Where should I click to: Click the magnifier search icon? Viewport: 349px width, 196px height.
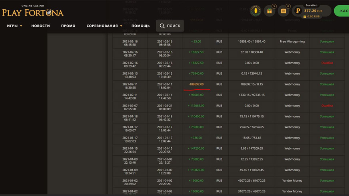tap(162, 26)
